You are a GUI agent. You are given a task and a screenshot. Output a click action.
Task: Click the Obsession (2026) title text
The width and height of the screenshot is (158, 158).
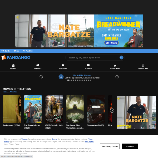tap(95, 125)
